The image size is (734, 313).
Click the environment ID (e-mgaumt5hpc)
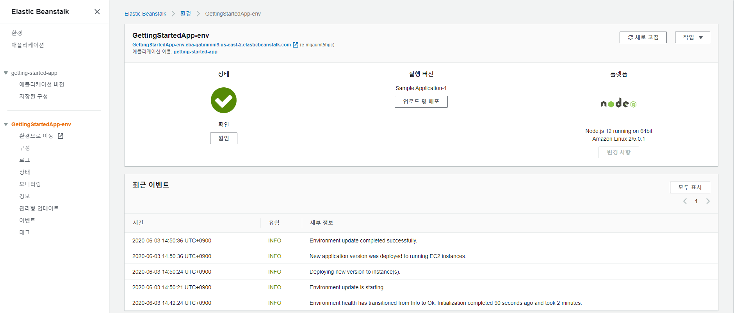317,45
